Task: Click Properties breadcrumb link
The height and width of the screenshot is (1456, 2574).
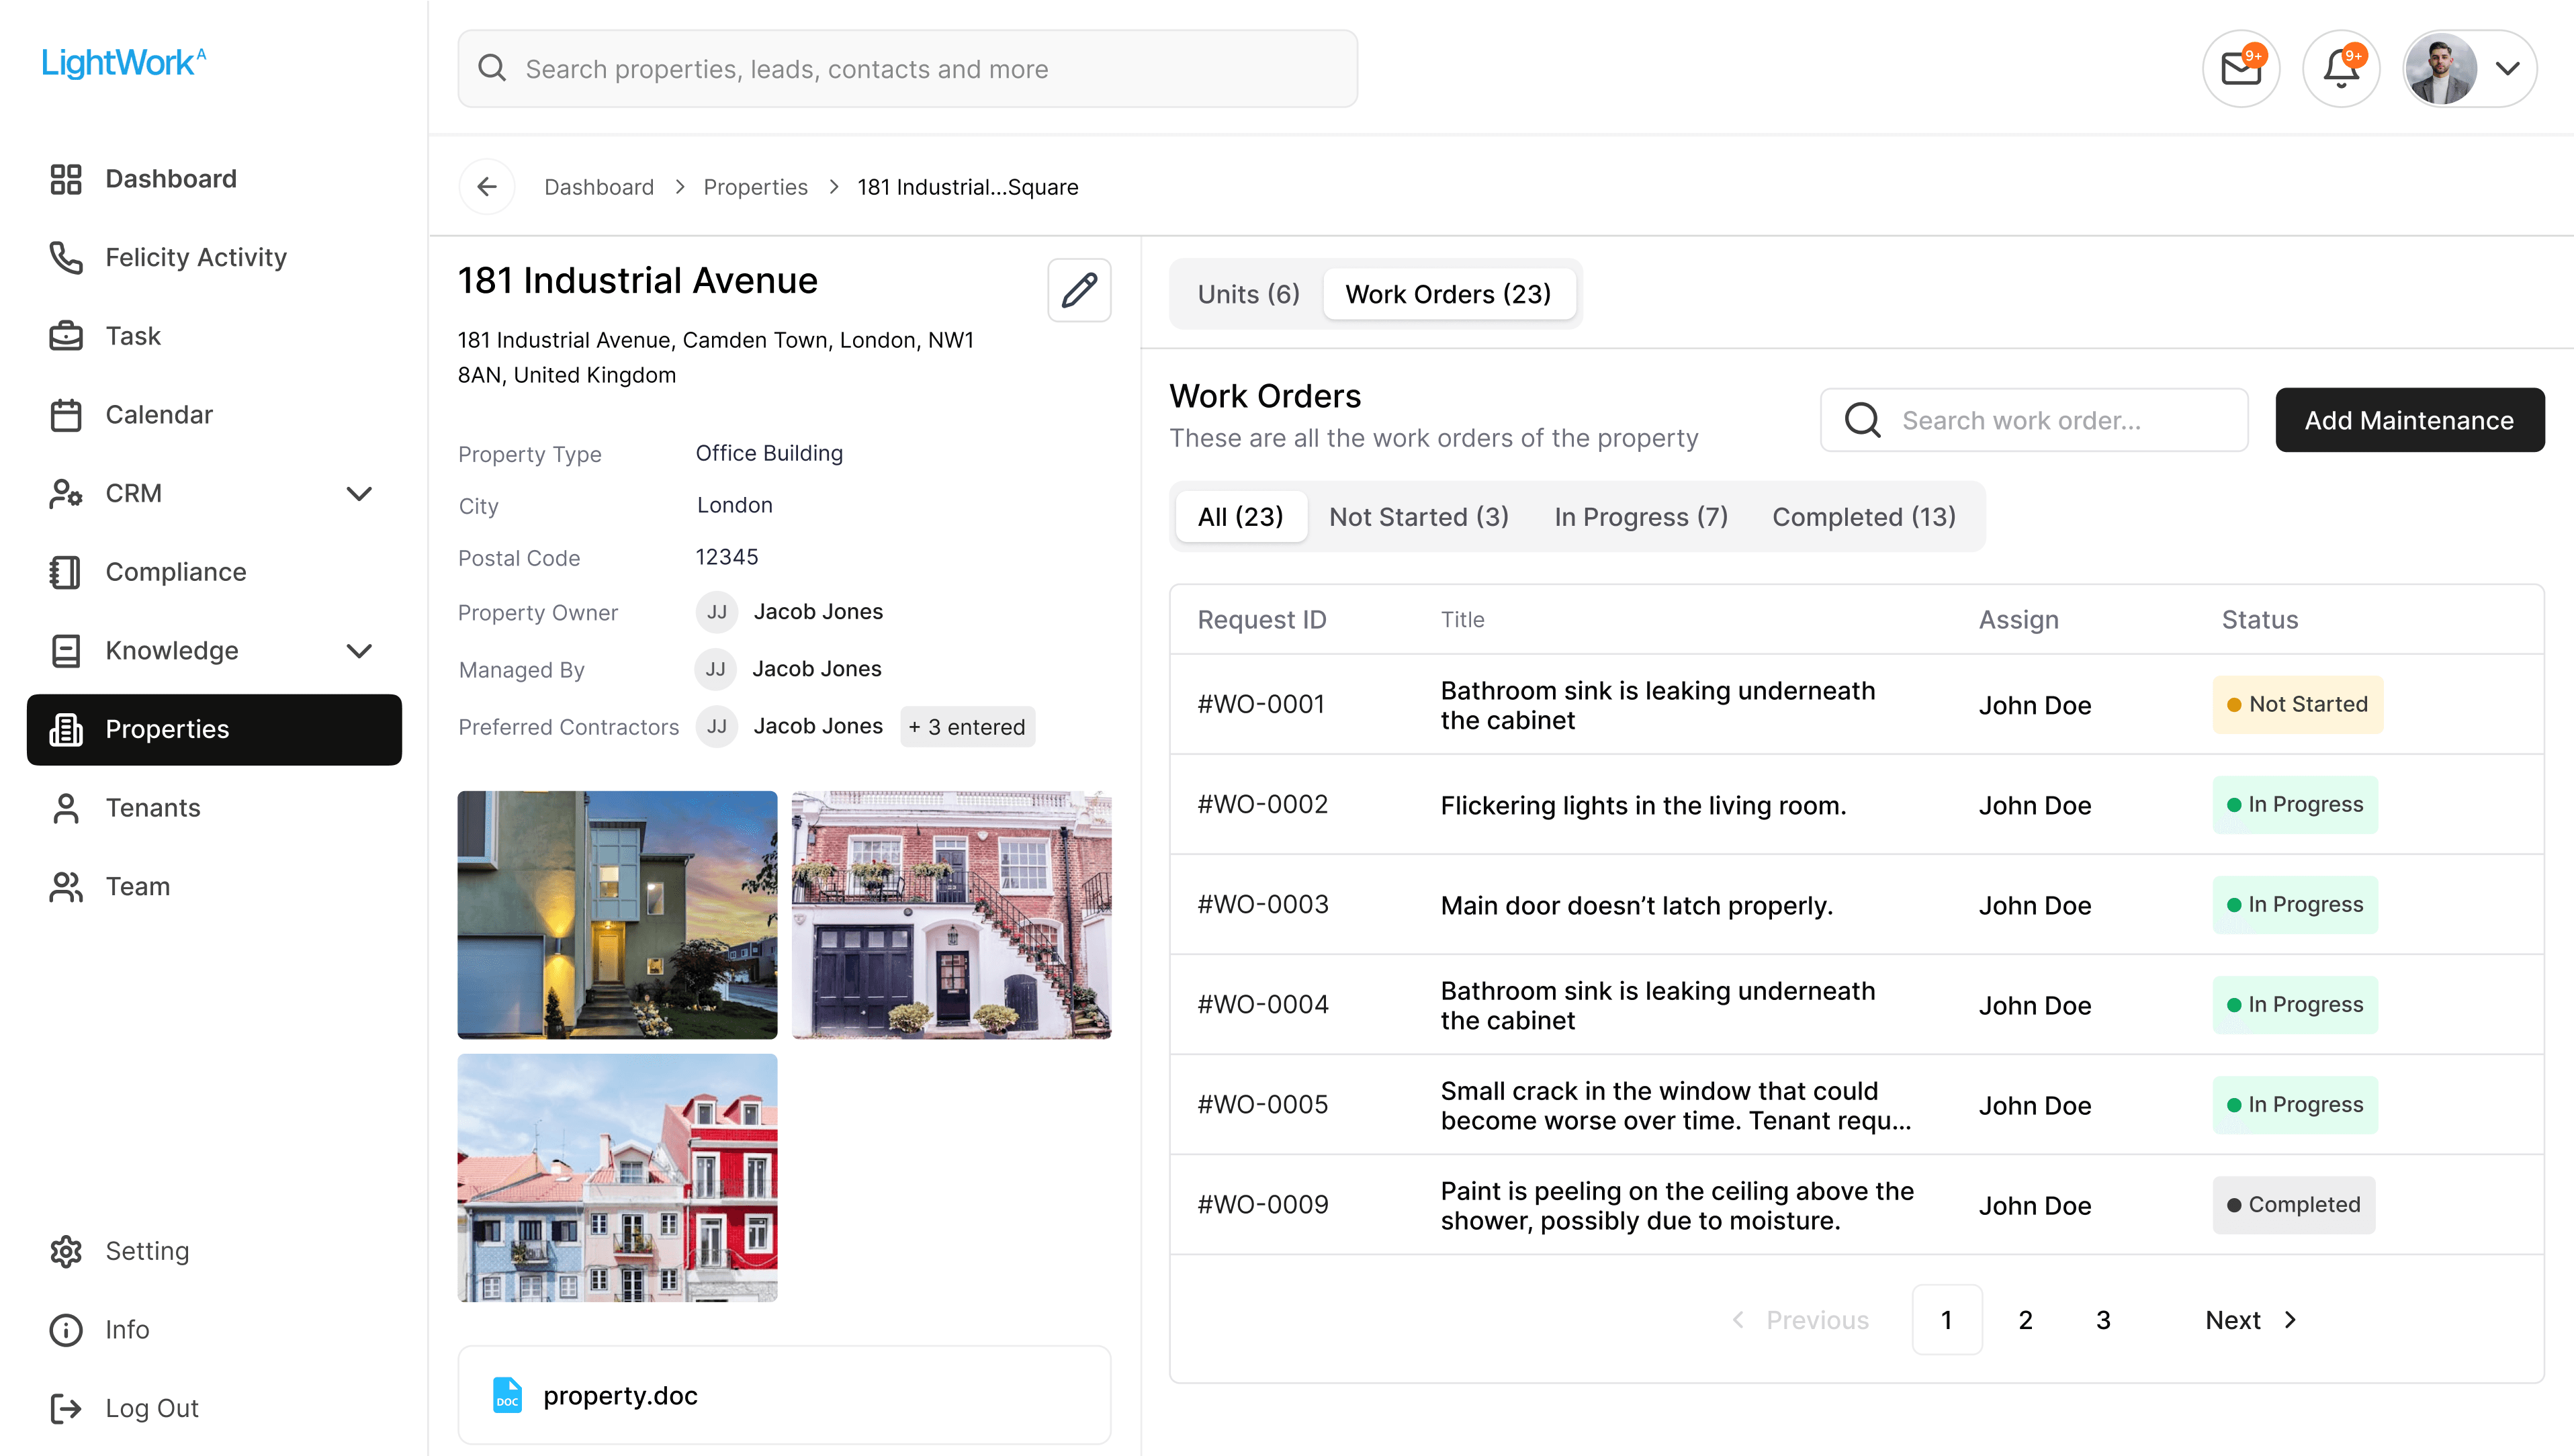Action: 755,187
